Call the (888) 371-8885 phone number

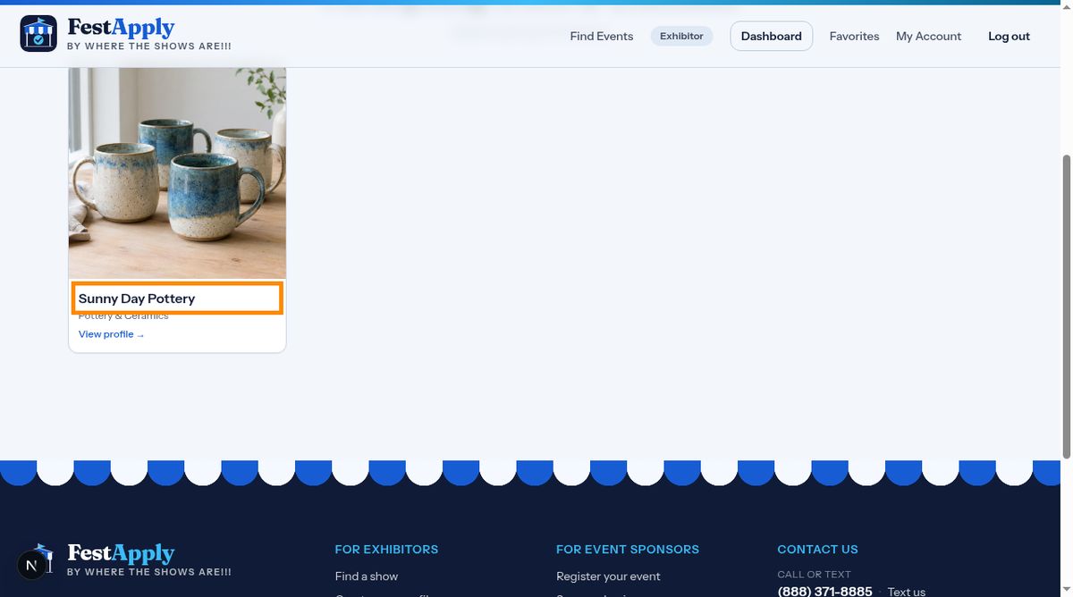[824, 592]
